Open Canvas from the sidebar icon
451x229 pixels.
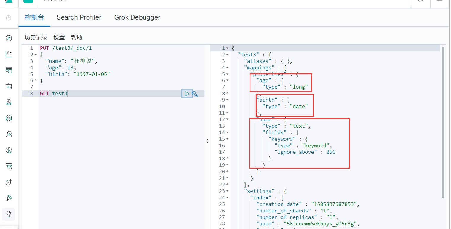(9, 86)
